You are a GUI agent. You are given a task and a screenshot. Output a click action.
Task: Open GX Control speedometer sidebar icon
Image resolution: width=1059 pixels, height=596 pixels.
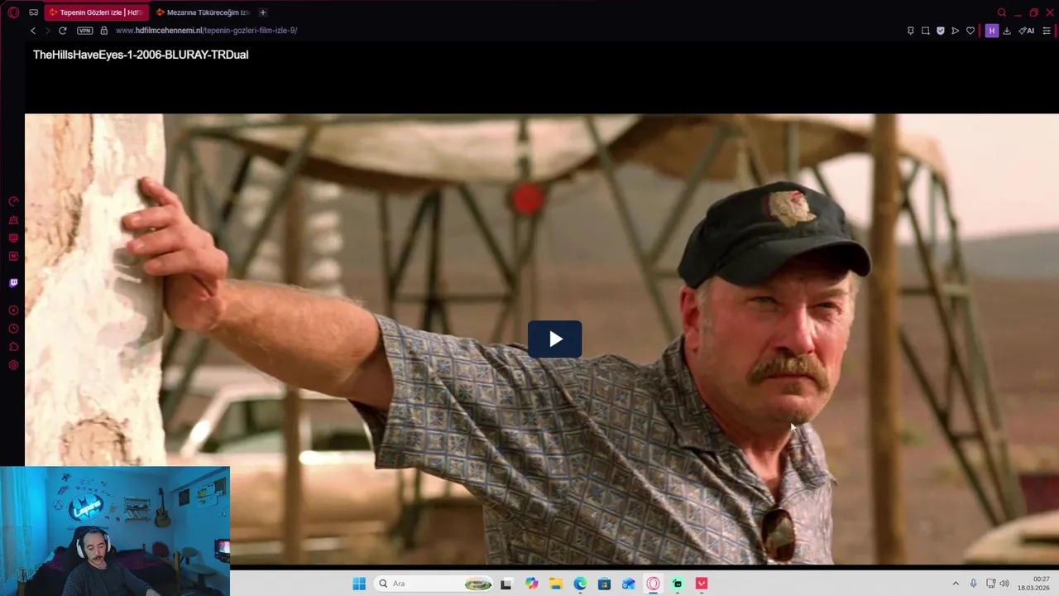[13, 201]
